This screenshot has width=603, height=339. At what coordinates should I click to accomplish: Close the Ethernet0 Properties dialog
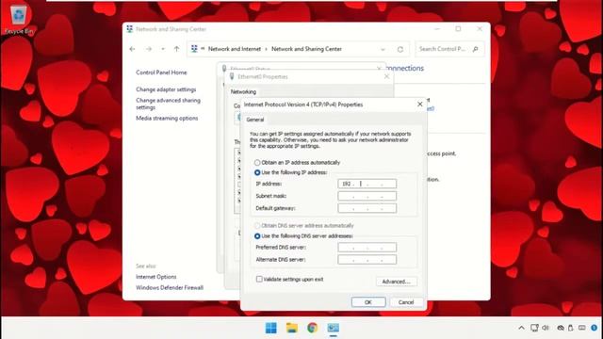[386, 76]
